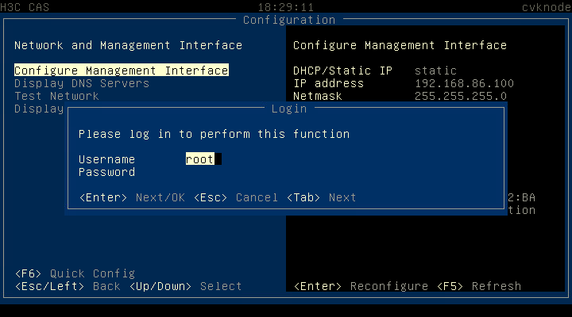The width and height of the screenshot is (572, 317).
Task: Click the clock showing 18:29:11
Action: pyautogui.click(x=285, y=6)
